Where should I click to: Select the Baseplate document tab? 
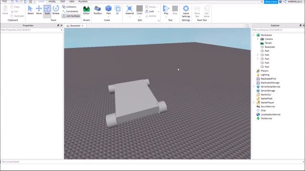coord(75,26)
